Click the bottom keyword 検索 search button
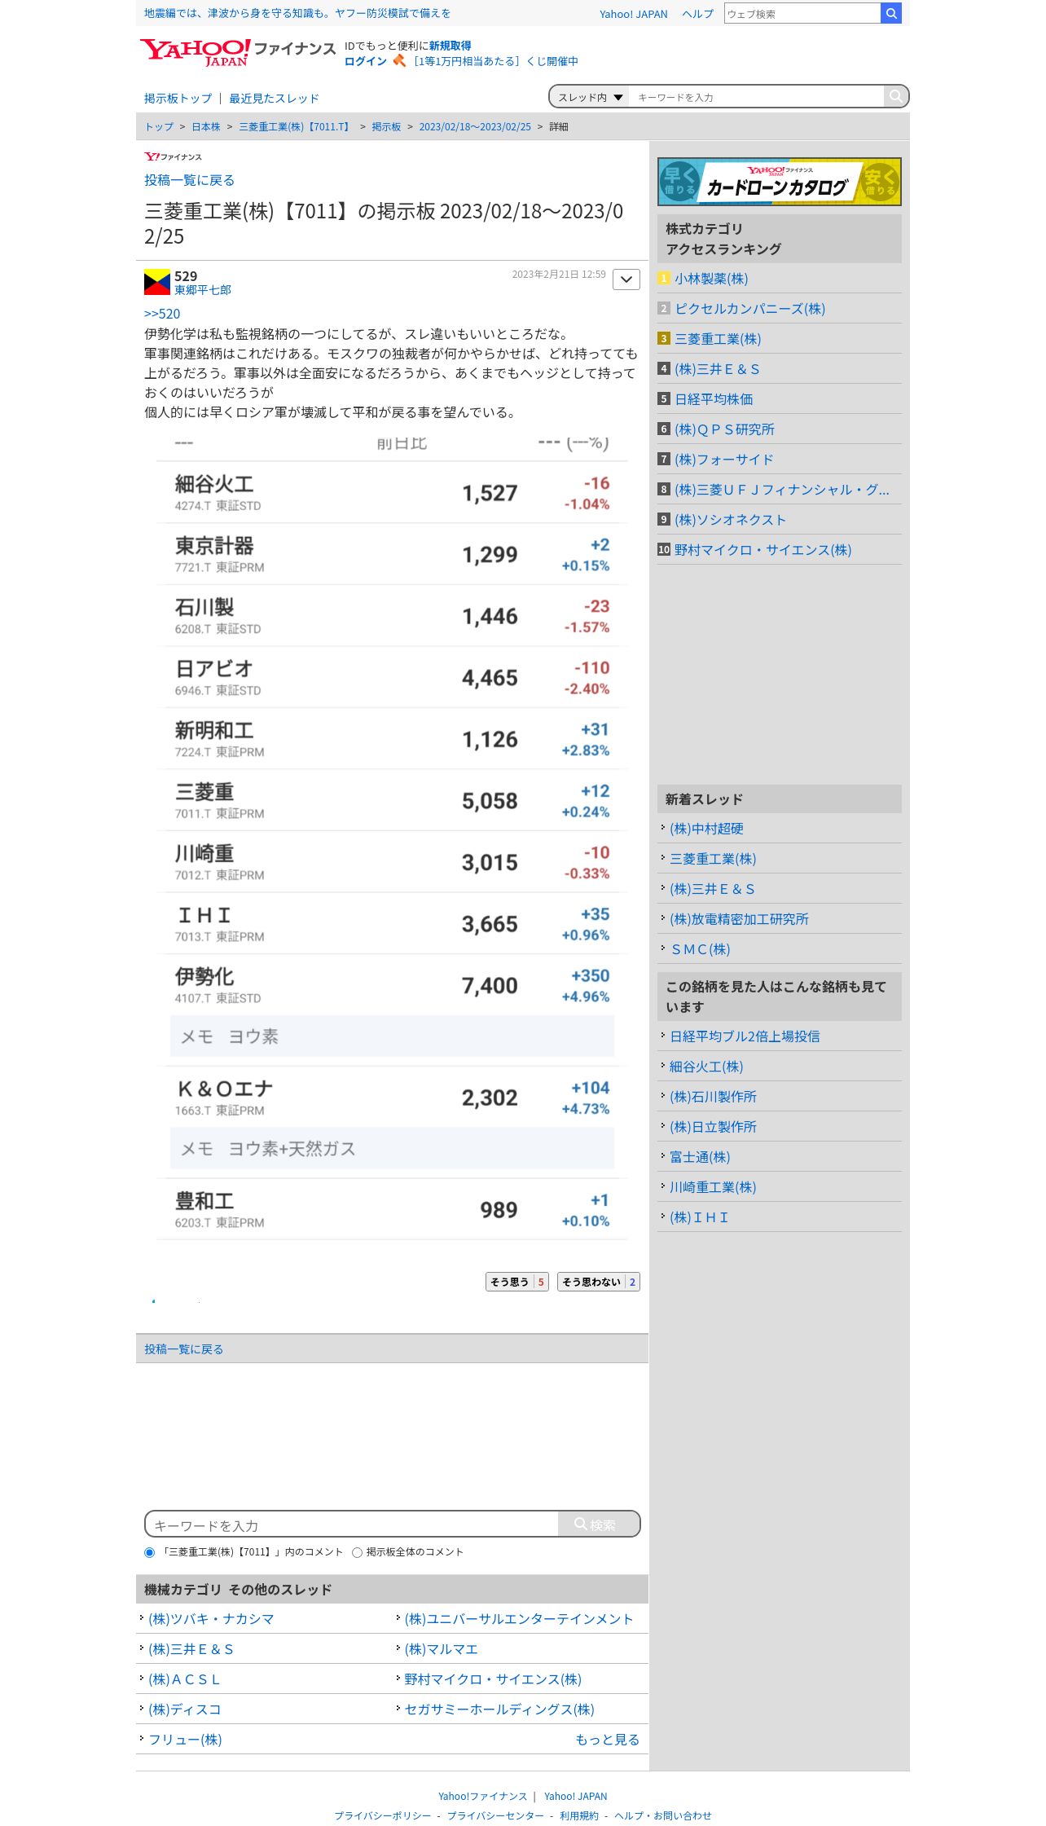The image size is (1046, 1826). (598, 1524)
